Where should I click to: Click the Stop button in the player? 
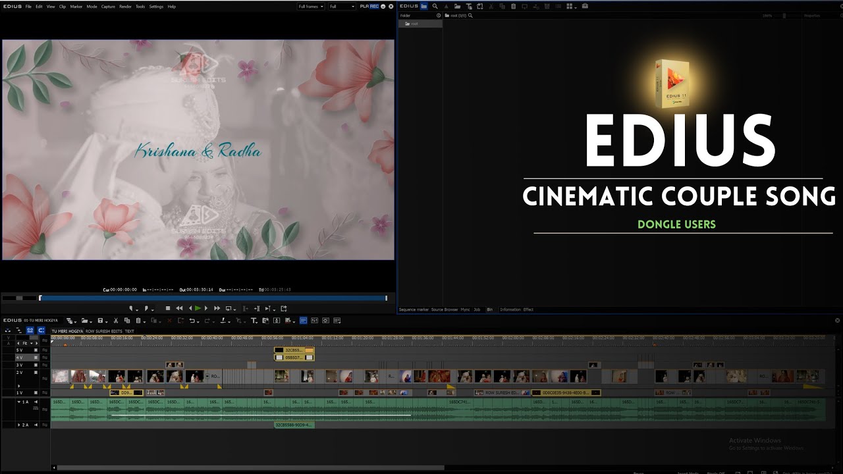point(168,308)
